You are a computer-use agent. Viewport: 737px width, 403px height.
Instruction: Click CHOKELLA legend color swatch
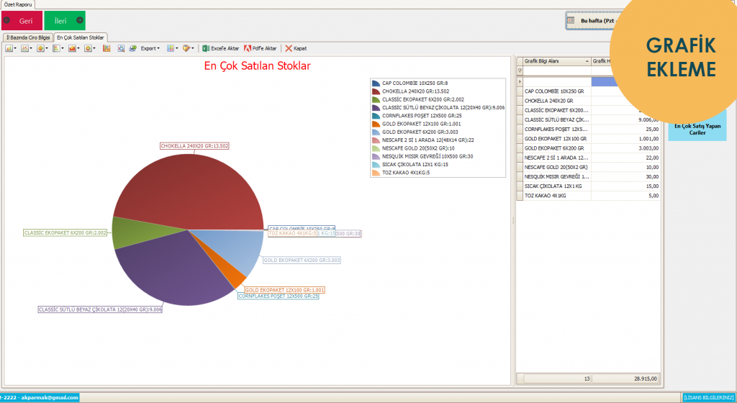(x=376, y=91)
